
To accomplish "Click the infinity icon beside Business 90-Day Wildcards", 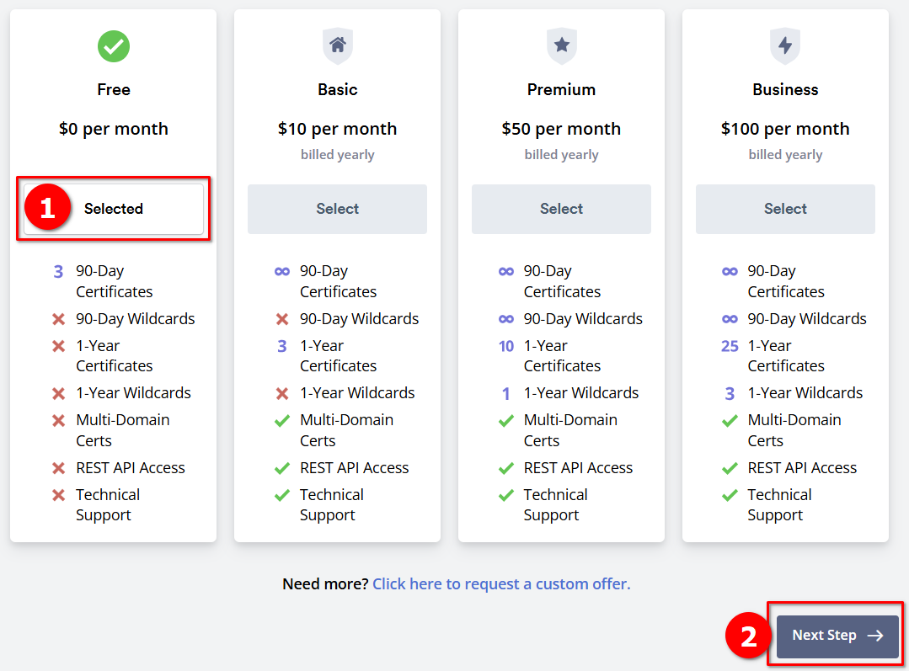I will click(x=730, y=319).
